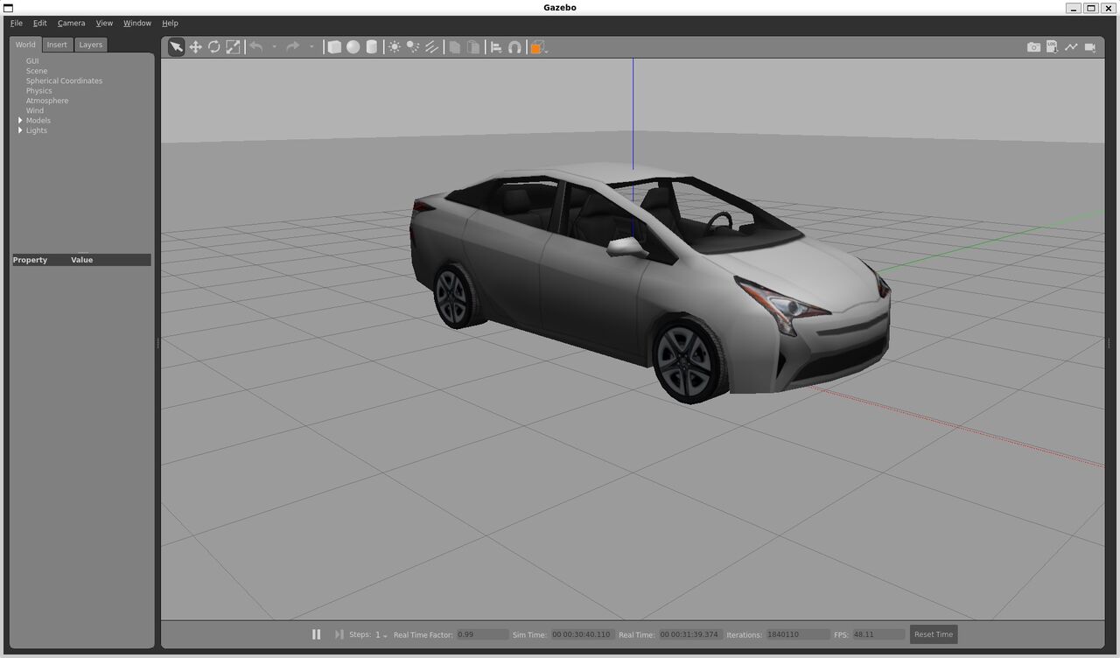
Task: Click the Iterations value field
Action: (797, 634)
